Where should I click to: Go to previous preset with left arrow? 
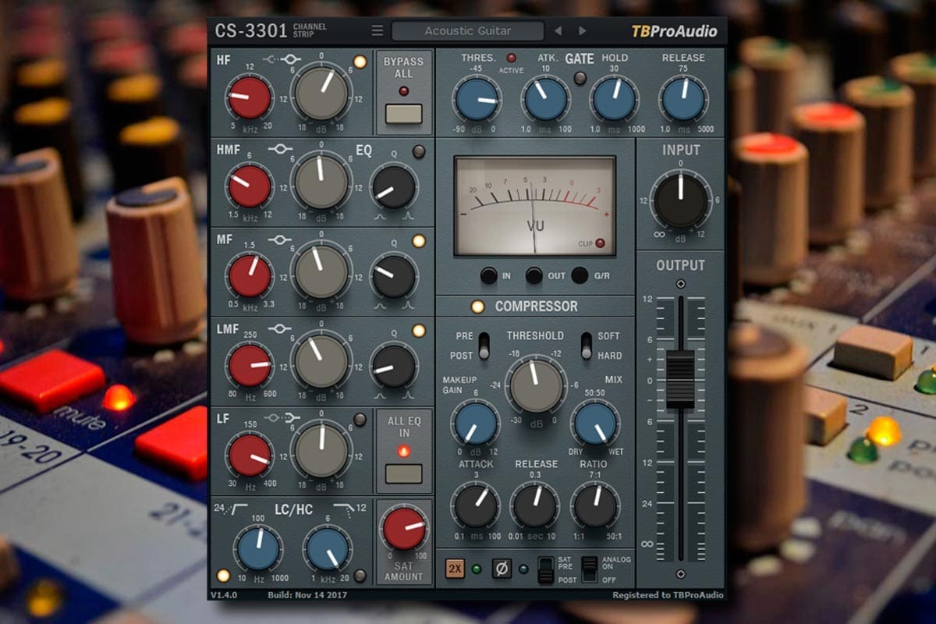coord(558,31)
